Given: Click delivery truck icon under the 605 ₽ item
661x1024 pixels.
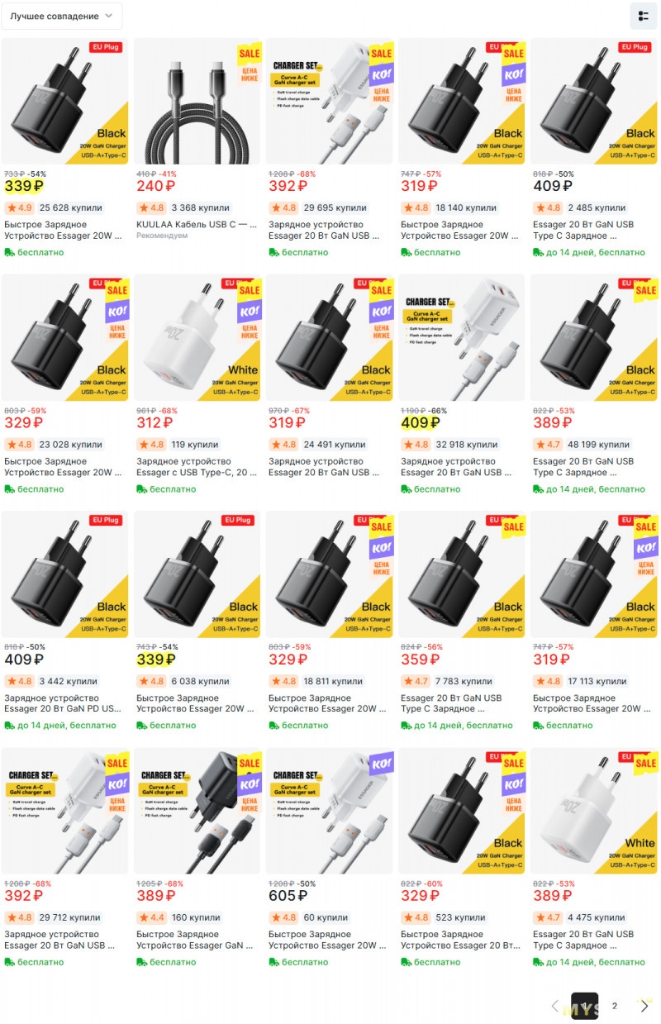Looking at the screenshot, I should click(274, 962).
